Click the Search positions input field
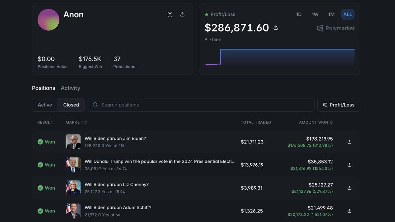 tap(201, 105)
